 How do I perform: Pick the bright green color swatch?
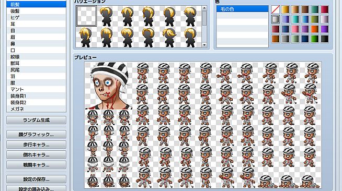pos(315,39)
